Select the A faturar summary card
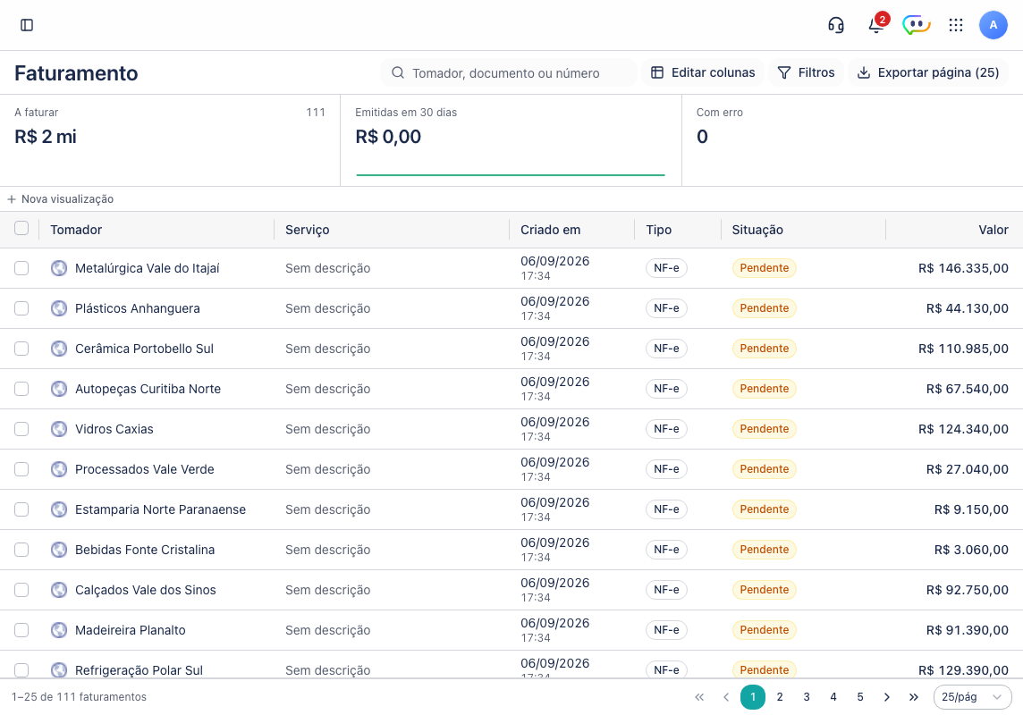The width and height of the screenshot is (1023, 715). (x=170, y=140)
